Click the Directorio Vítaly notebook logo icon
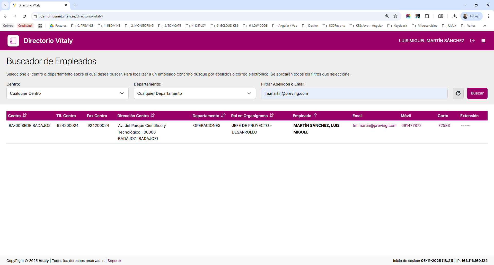 pyautogui.click(x=13, y=41)
